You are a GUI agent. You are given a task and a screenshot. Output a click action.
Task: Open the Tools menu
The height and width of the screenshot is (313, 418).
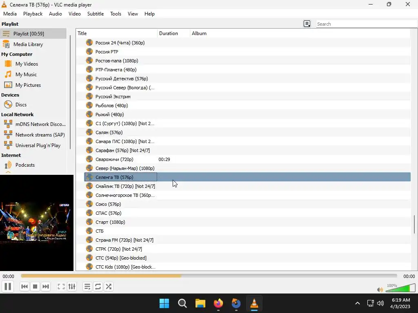116,14
